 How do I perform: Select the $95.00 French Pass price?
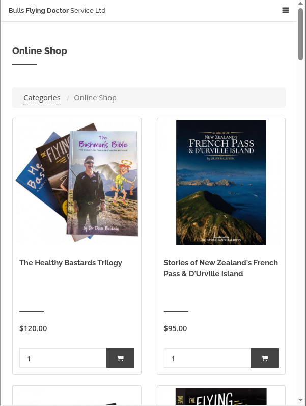pos(175,328)
